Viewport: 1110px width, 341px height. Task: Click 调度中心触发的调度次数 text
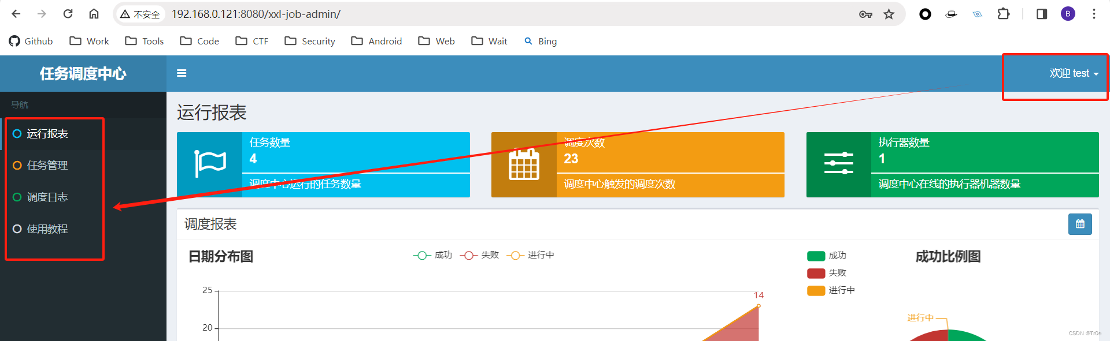[x=620, y=184]
